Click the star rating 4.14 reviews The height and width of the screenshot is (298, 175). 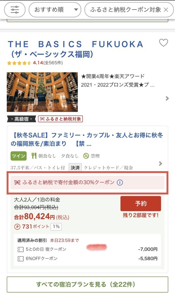pos(35,63)
